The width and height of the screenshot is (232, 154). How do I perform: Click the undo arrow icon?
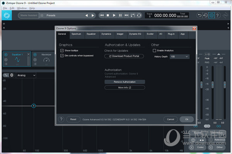[x=200, y=15]
